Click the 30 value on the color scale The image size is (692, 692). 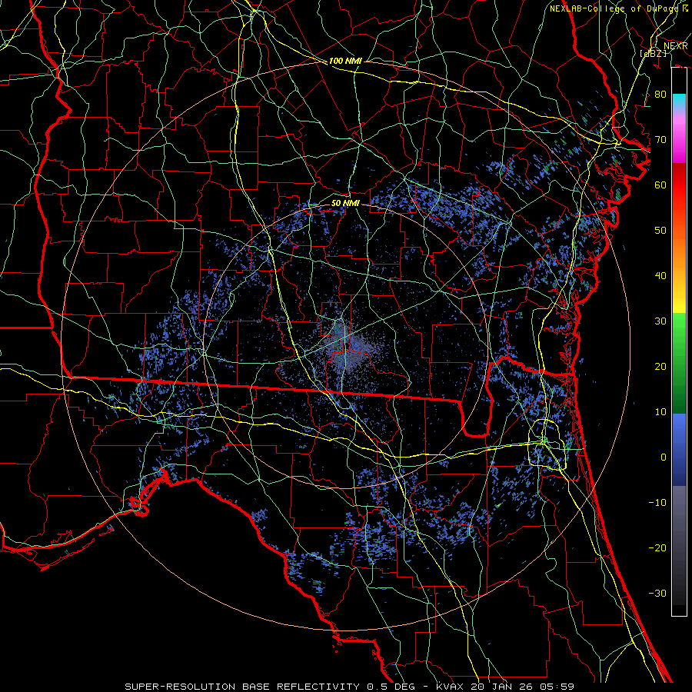pos(660,321)
